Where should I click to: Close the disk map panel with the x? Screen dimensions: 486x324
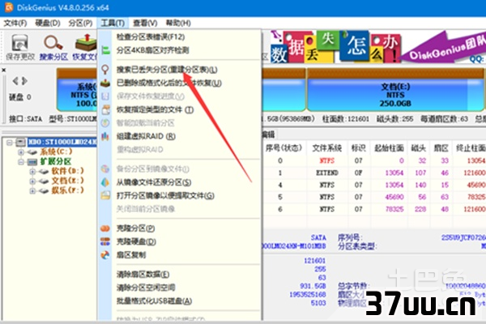coord(4,70)
